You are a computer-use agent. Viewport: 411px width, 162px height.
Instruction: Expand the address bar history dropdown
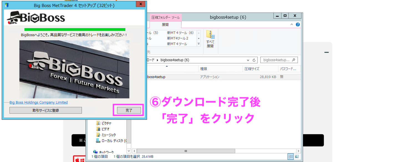[248, 60]
